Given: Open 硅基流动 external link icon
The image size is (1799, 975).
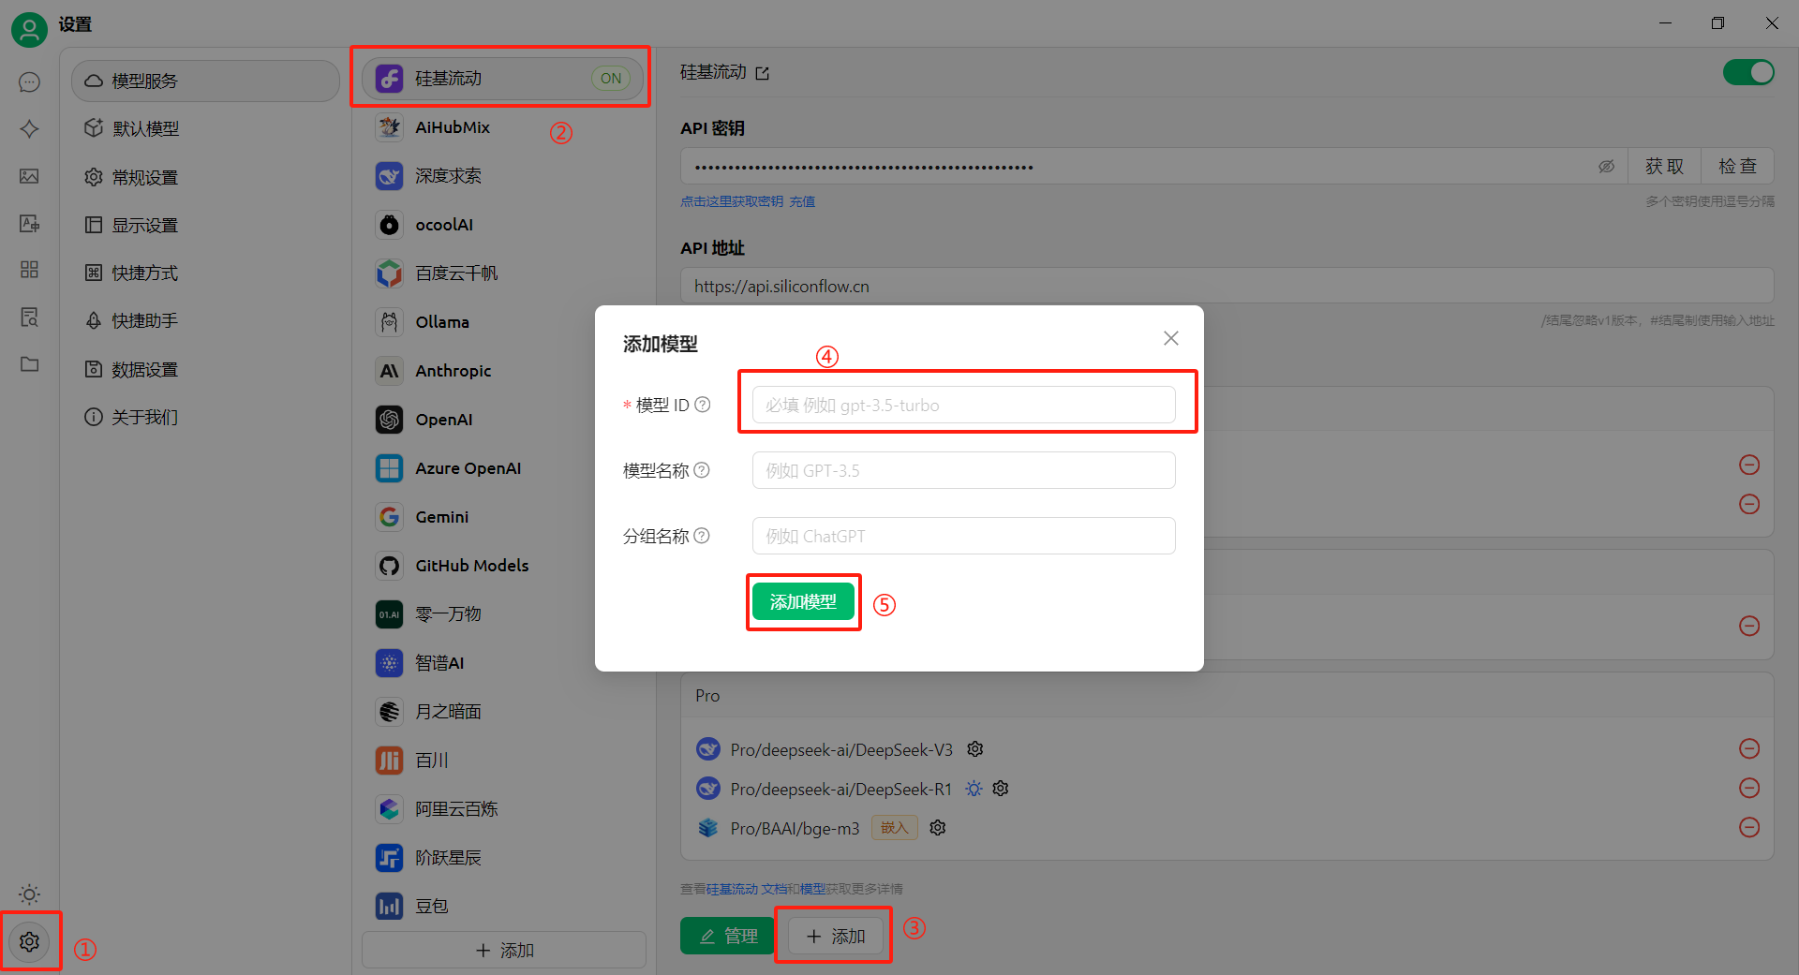Looking at the screenshot, I should pos(762,73).
